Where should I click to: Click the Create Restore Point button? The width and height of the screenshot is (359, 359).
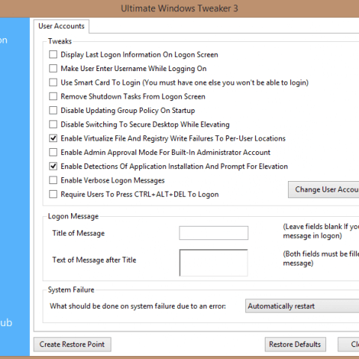click(73, 344)
